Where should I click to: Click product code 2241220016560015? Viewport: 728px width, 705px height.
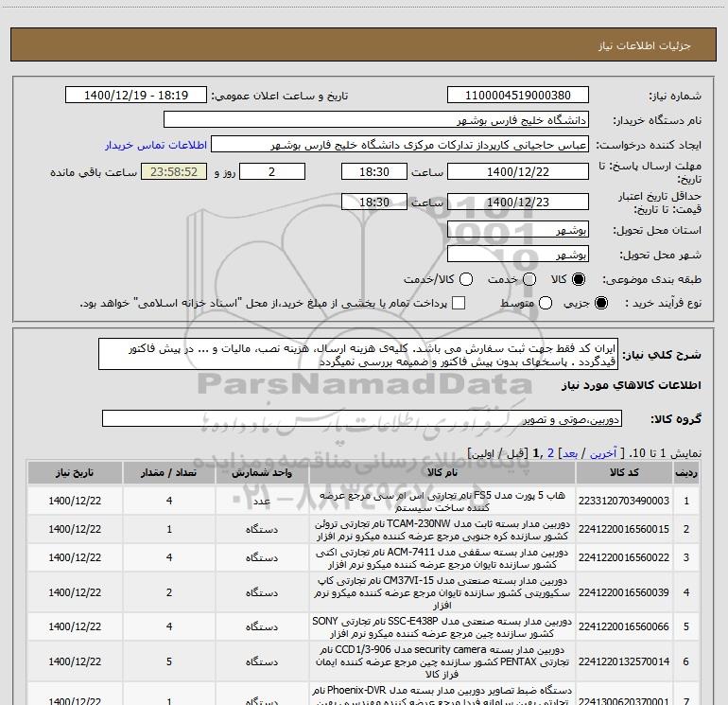(624, 529)
